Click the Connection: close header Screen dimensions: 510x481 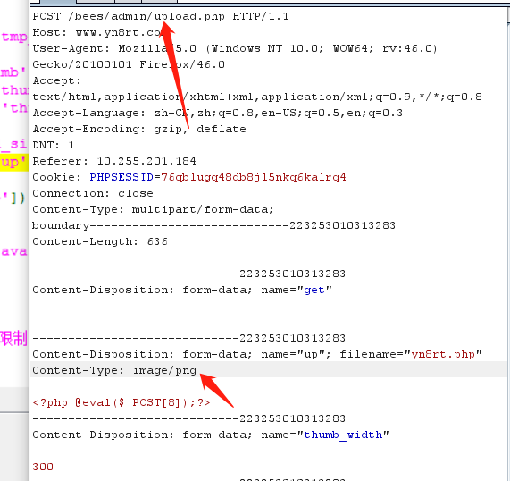click(x=93, y=193)
